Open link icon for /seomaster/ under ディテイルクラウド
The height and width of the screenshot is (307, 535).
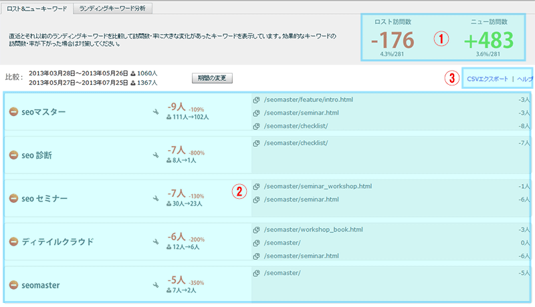(257, 243)
